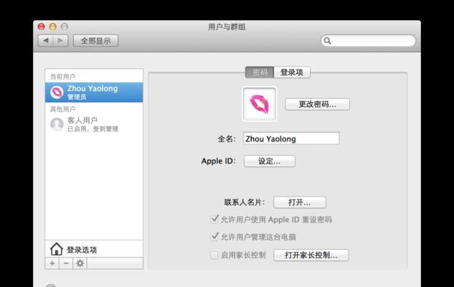The height and width of the screenshot is (287, 454).
Task: Click the Apple ID 设定... button
Action: (x=270, y=161)
